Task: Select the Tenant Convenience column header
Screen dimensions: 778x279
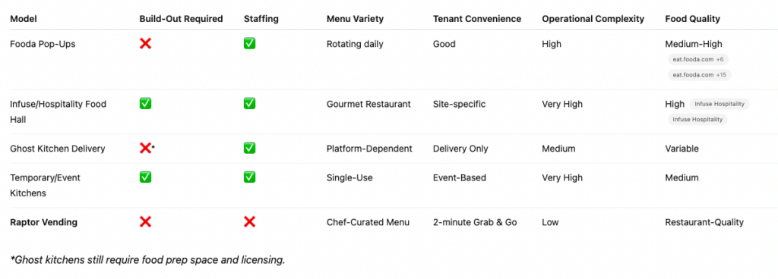Action: pyautogui.click(x=477, y=19)
